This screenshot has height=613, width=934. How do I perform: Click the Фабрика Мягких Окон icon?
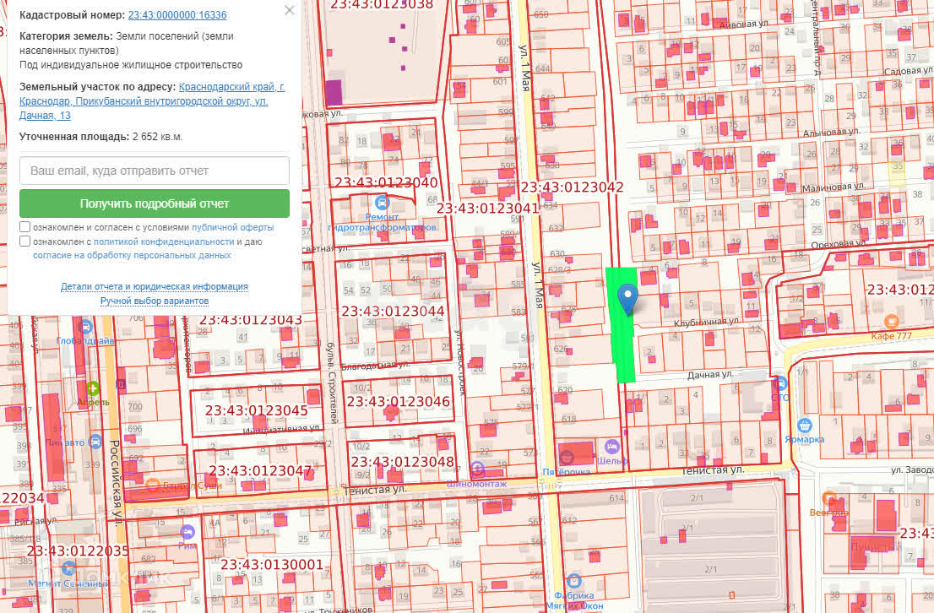pyautogui.click(x=573, y=580)
